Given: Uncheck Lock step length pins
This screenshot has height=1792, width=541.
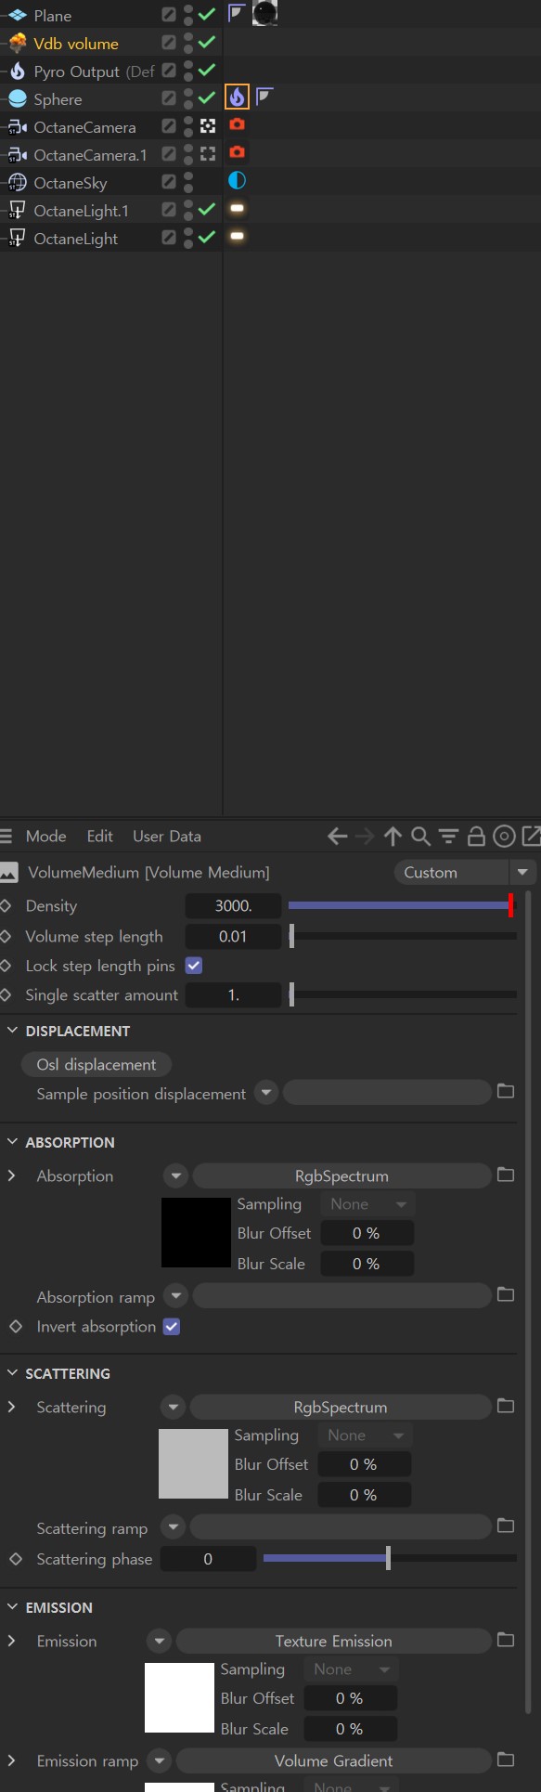Looking at the screenshot, I should (x=194, y=966).
